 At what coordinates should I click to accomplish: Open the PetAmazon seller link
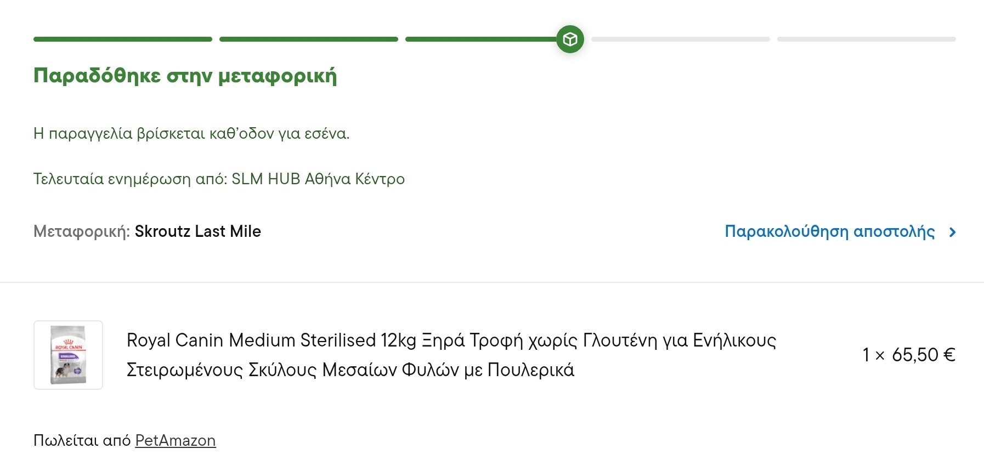[175, 440]
